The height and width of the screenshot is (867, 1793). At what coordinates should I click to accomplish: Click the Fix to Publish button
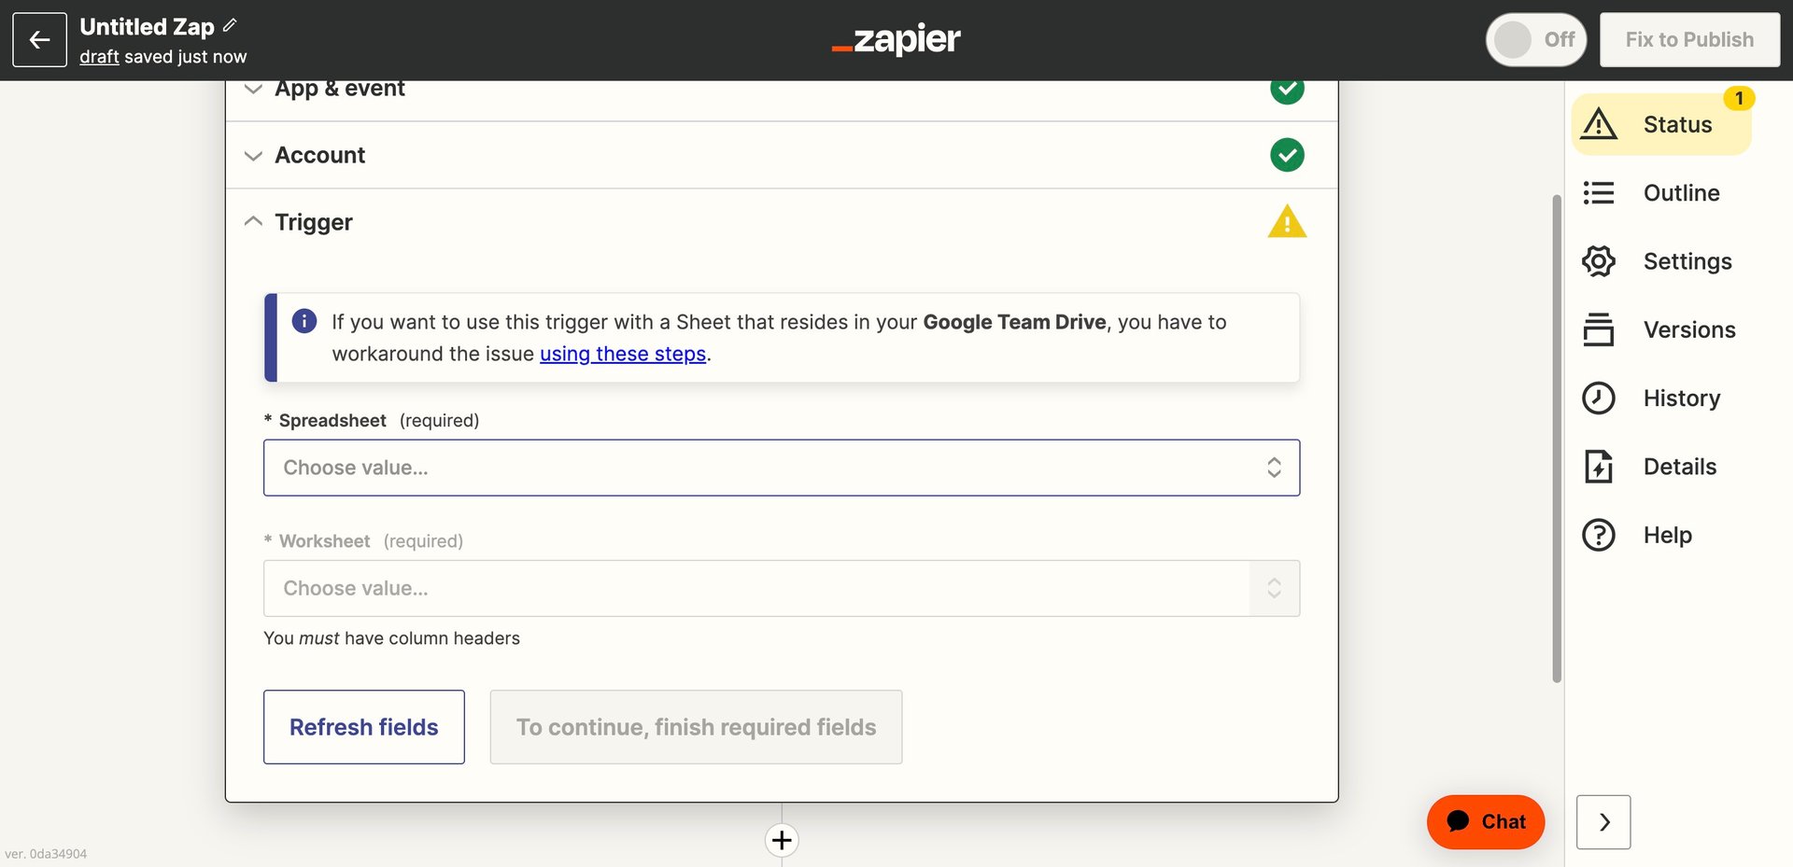(x=1689, y=39)
